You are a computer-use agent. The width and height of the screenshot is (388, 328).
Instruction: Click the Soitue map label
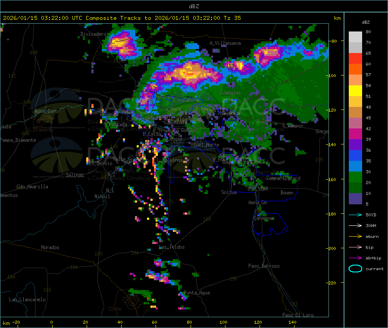[229, 192]
